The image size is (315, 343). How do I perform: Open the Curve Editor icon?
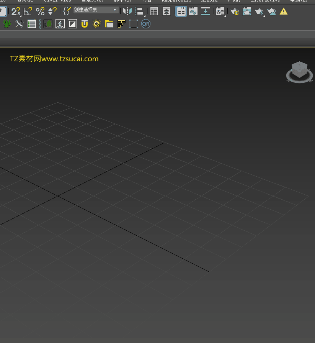pos(193,11)
